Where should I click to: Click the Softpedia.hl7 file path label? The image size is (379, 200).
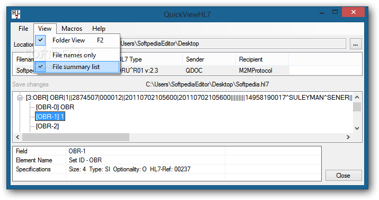207,84
